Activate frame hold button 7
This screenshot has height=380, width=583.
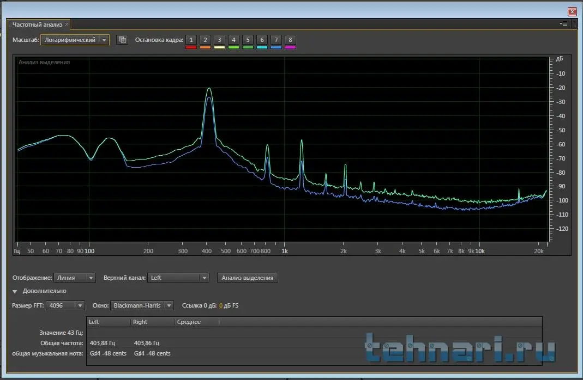click(x=276, y=40)
